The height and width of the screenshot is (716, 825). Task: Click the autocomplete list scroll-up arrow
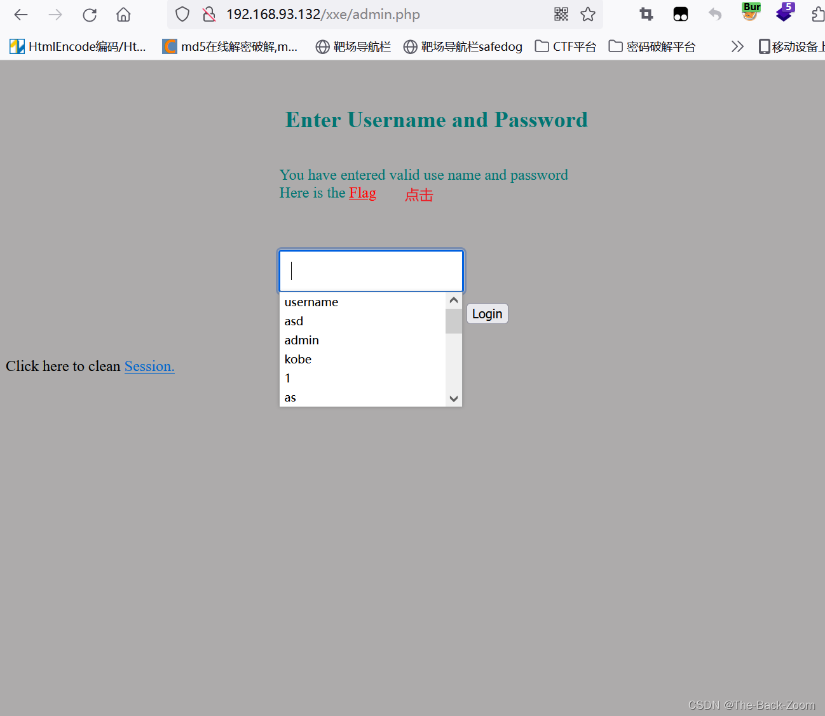click(454, 300)
